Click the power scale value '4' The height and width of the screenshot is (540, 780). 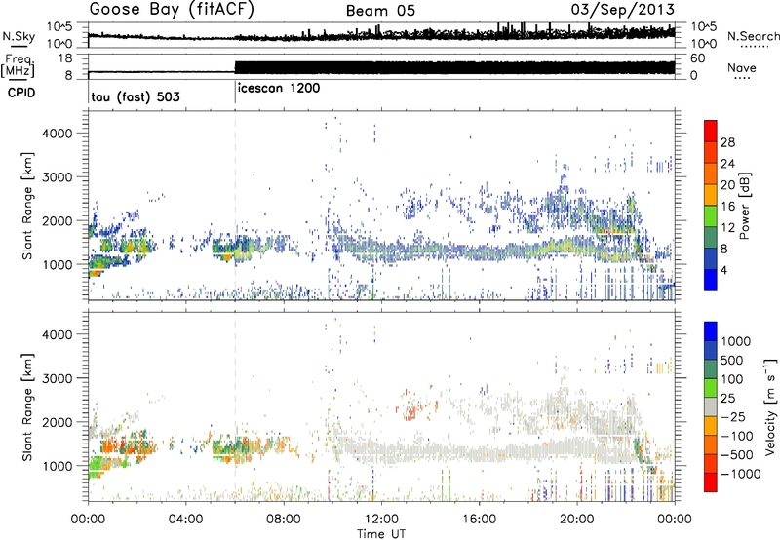click(x=723, y=270)
